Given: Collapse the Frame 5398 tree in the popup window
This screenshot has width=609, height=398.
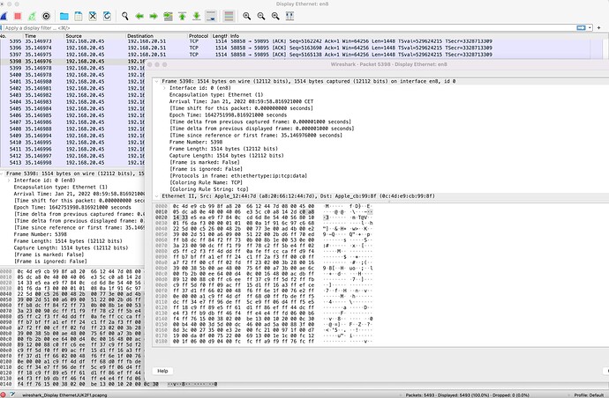Looking at the screenshot, I should (x=156, y=81).
